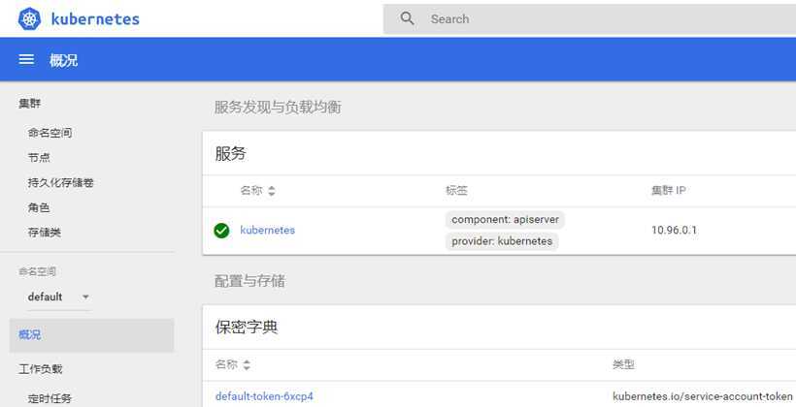Open the hamburger navigation menu
Screen dimensions: 796x407
pyautogui.click(x=26, y=59)
